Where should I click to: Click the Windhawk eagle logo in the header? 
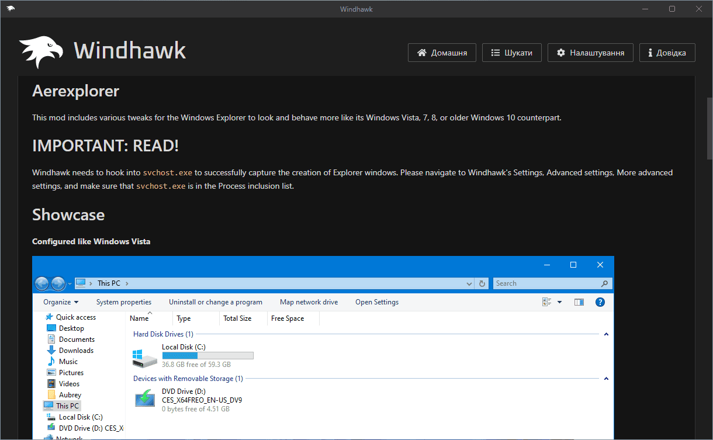pos(41,52)
